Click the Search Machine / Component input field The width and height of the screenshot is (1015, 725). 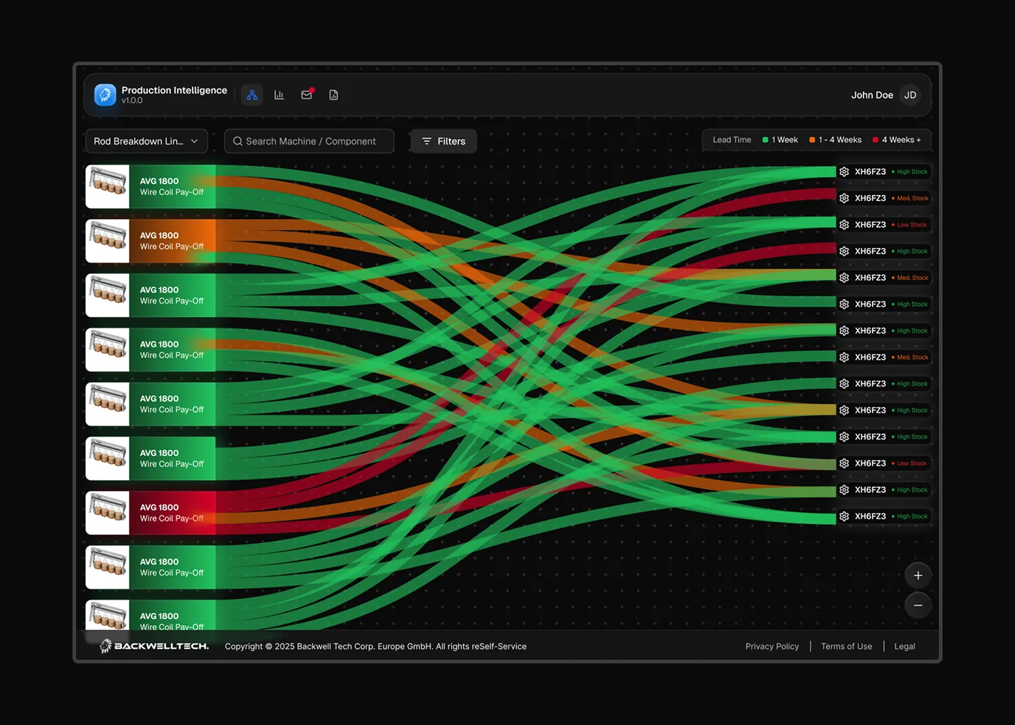[x=312, y=141]
